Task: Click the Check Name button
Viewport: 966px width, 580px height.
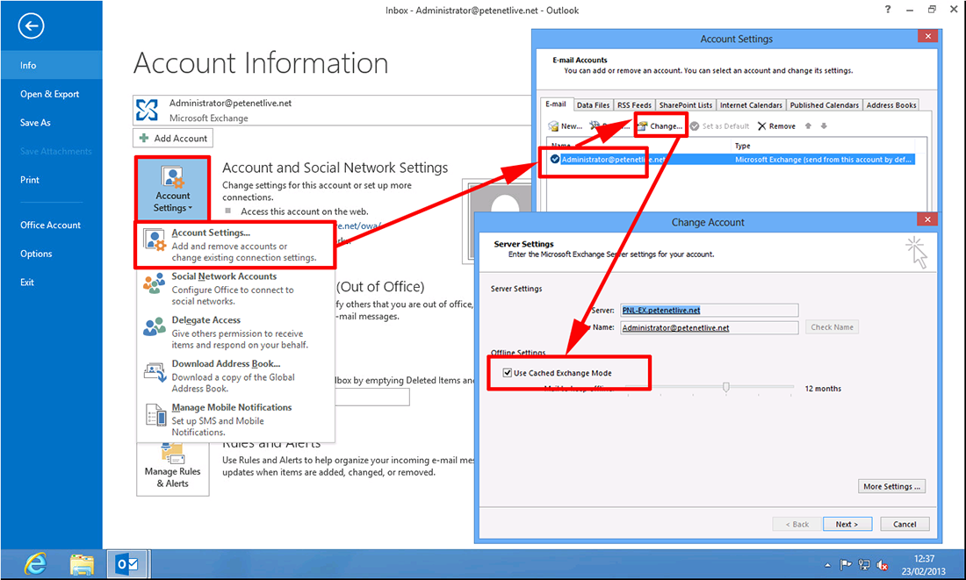Action: click(x=832, y=327)
